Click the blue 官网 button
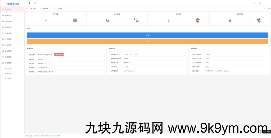The image size is (271, 138). pos(148,35)
